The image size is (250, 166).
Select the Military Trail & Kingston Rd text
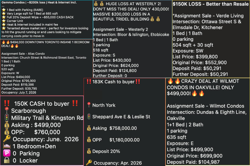click(46, 117)
